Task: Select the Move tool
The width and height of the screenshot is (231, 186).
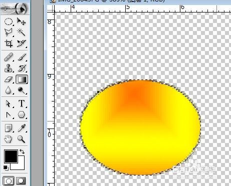Action: point(22,21)
